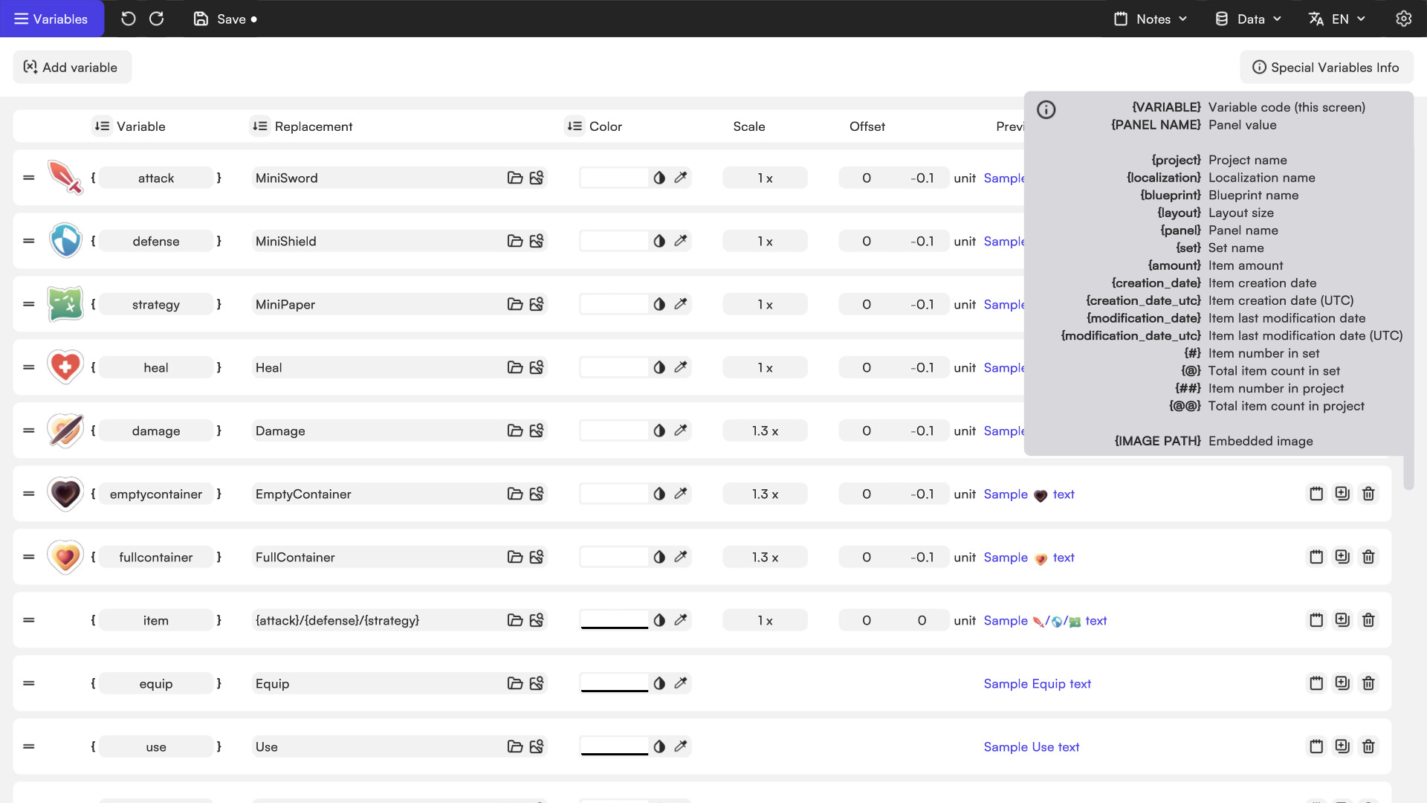Sort by the Replacement column header
The height and width of the screenshot is (803, 1427).
coord(259,126)
